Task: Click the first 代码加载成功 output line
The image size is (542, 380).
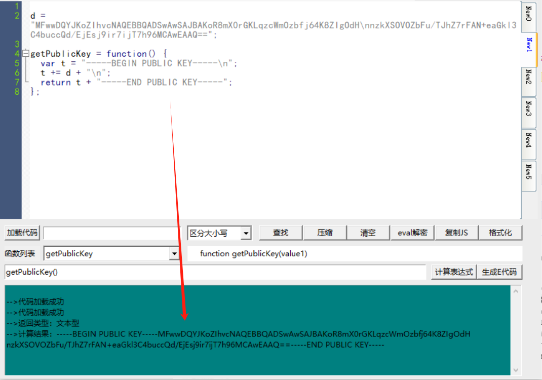Action: point(35,301)
